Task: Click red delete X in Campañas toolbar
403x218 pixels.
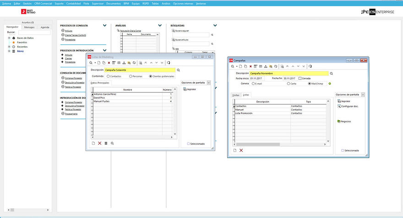Action: pyautogui.click(x=251, y=66)
